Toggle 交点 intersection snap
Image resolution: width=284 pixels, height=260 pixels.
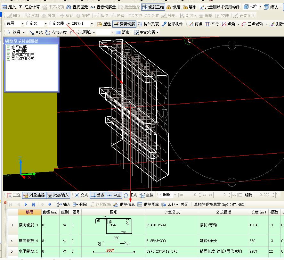pos(81,195)
